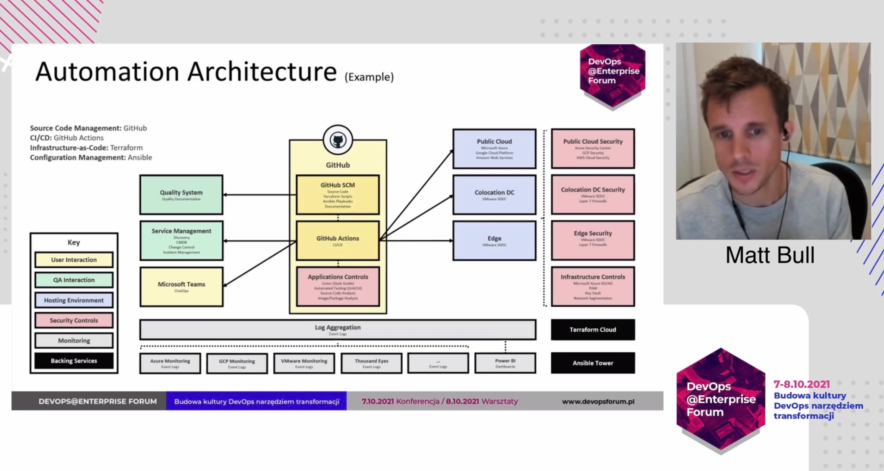The width and height of the screenshot is (884, 471).
Task: Click the 'GCP Monitoring' box
Action: tap(237, 363)
